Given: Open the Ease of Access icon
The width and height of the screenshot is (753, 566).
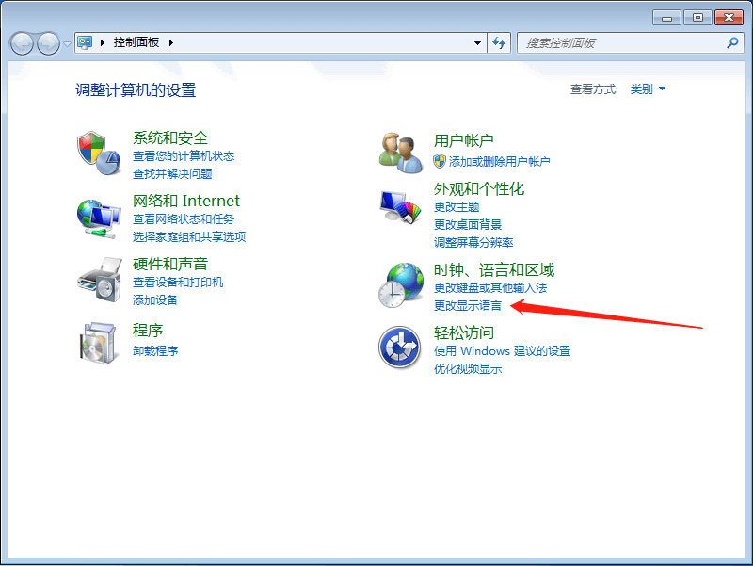Looking at the screenshot, I should tap(399, 348).
